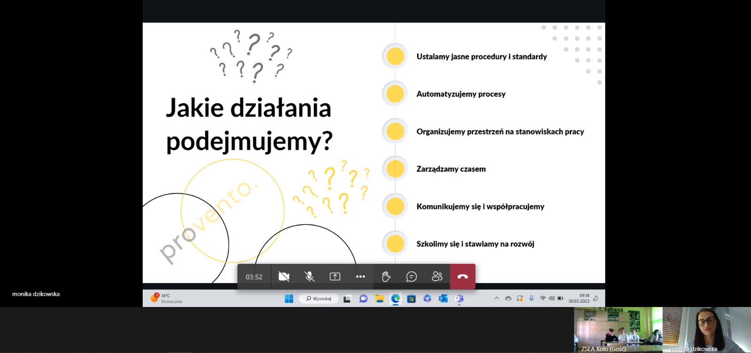This screenshot has width=751, height=353.
Task: Expand the hidden system tray icons
Action: tap(497, 298)
